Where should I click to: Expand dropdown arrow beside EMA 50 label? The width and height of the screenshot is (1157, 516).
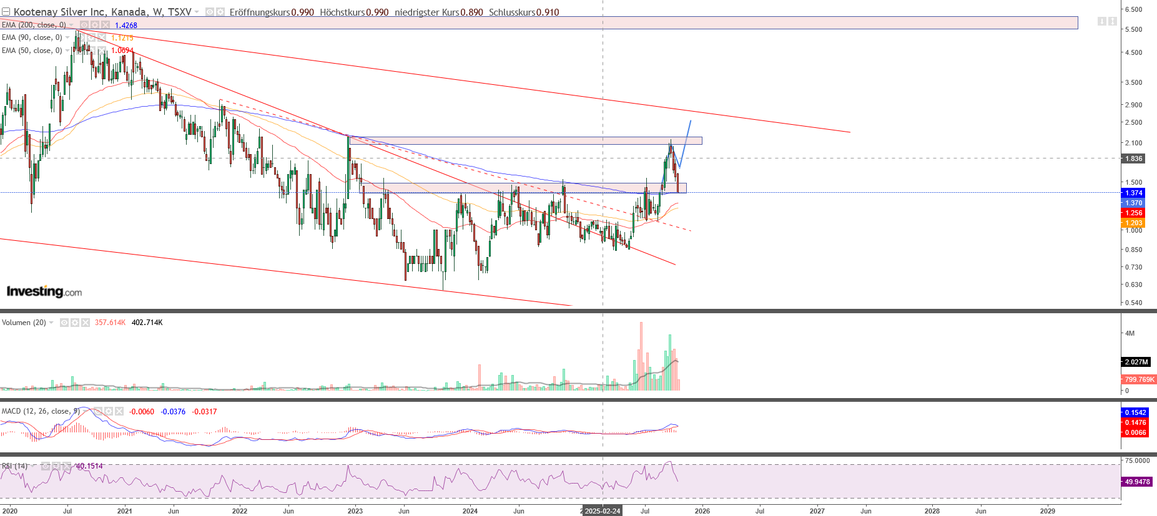[67, 51]
